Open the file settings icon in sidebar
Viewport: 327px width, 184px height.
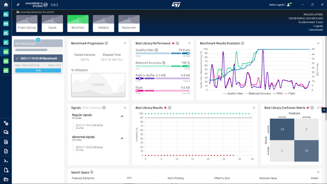pos(6,170)
